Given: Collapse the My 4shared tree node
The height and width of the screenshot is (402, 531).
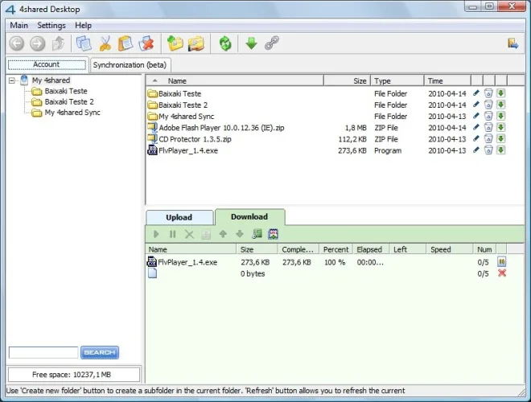Looking at the screenshot, I should (12, 80).
